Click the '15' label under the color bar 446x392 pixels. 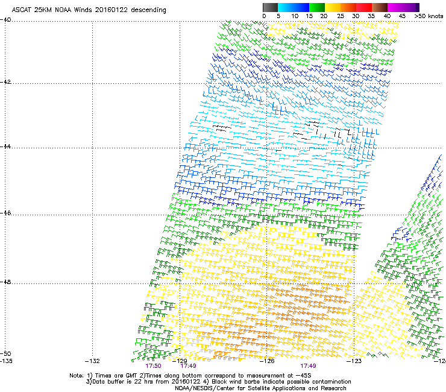pyautogui.click(x=309, y=16)
